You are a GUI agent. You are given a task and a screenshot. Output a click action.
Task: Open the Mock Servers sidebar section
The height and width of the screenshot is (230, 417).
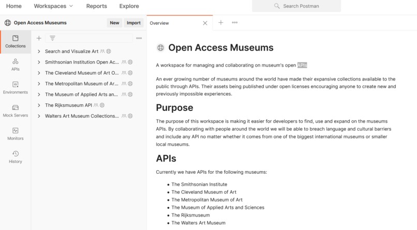16,111
